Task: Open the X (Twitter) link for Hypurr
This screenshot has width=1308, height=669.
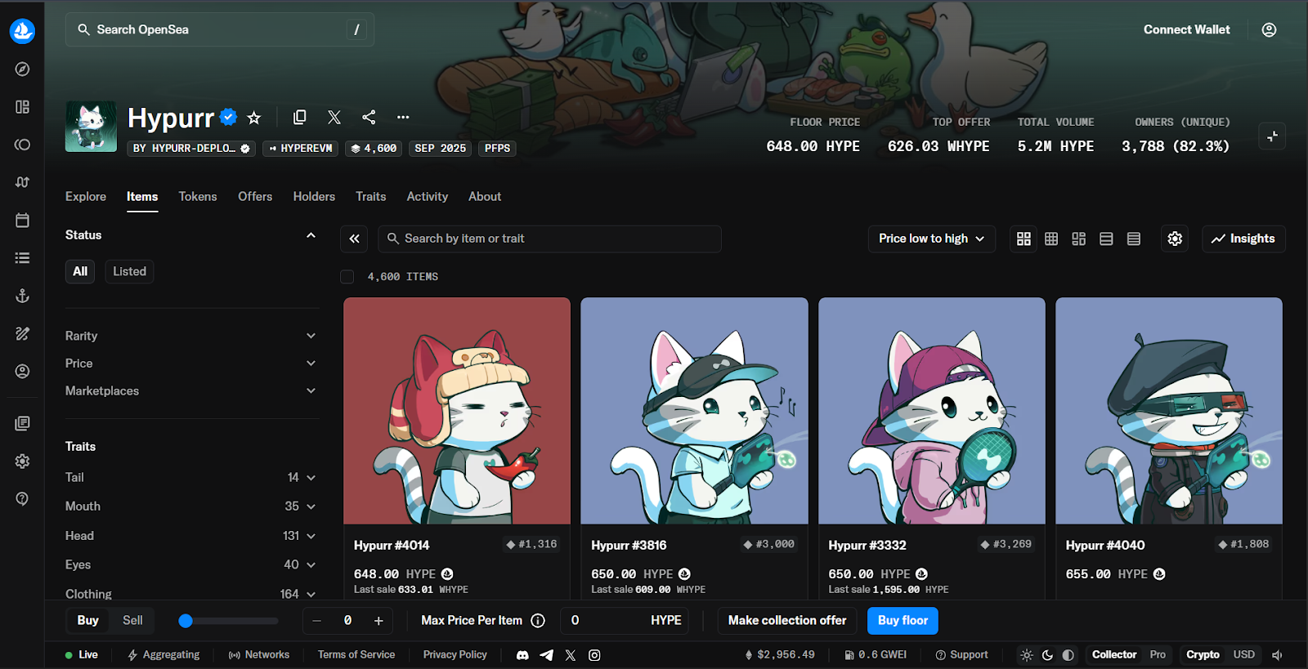Action: click(x=334, y=118)
